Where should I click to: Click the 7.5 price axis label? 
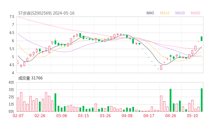coord(12,17)
